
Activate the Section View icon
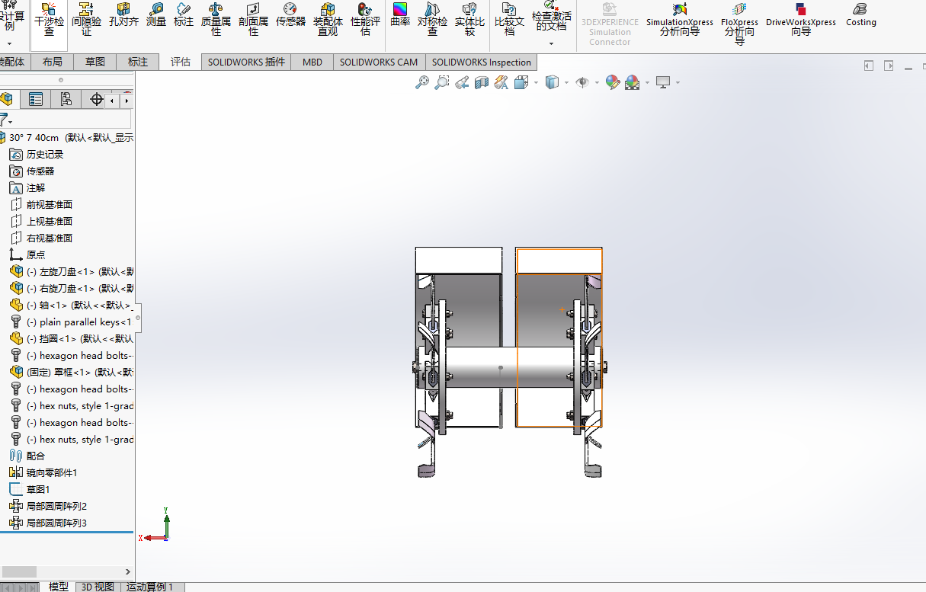pyautogui.click(x=482, y=82)
